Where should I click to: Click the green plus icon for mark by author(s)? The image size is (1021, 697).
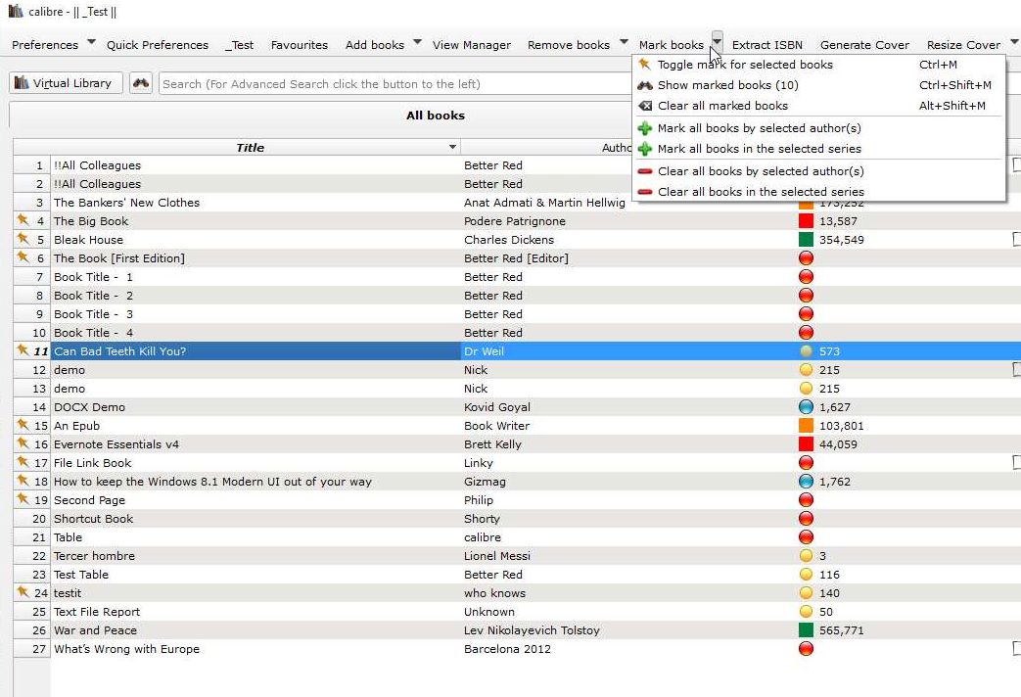[x=645, y=128]
